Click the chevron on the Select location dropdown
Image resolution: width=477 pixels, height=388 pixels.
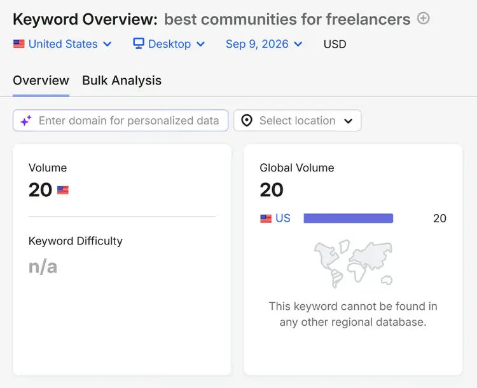click(x=349, y=121)
